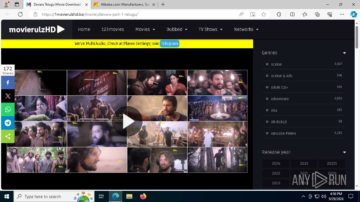Show hidden system tray icons
Viewport: 360px width, 202px height.
(x=303, y=196)
